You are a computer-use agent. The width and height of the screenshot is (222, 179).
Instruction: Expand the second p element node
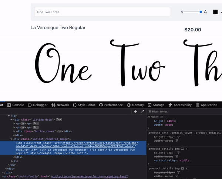(14, 127)
